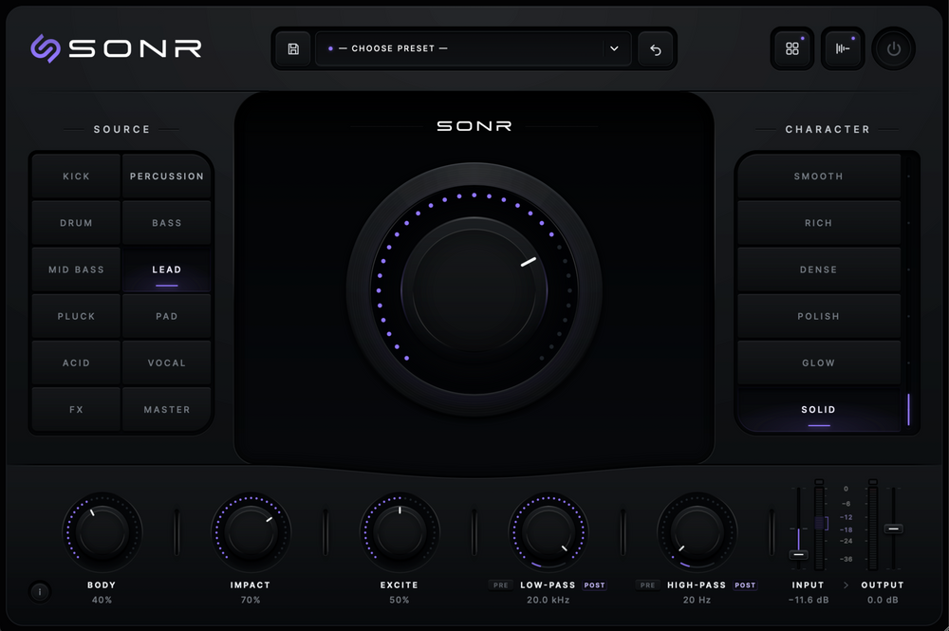This screenshot has height=631, width=949.
Task: Select the Vocal source type
Action: (x=166, y=363)
